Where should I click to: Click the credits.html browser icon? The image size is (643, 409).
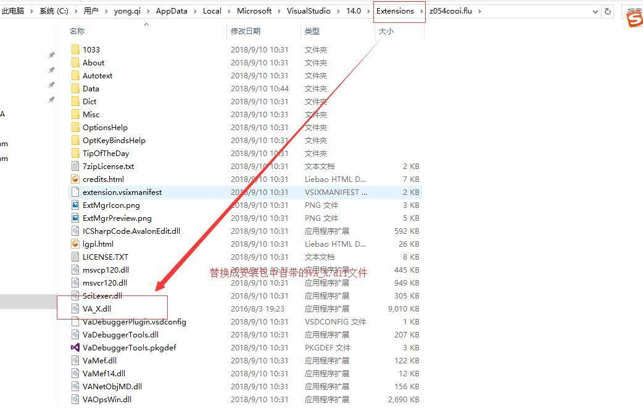click(x=75, y=179)
